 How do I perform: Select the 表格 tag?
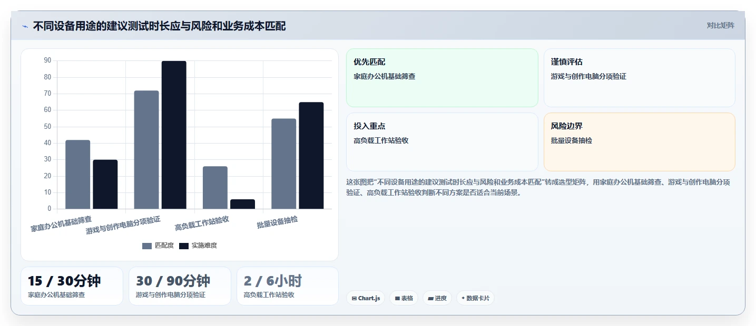coord(404,298)
